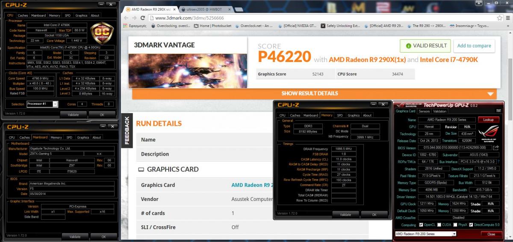Open SPD tab in top CPU-Z window
This screenshot has width=513, height=242.
[x=67, y=15]
